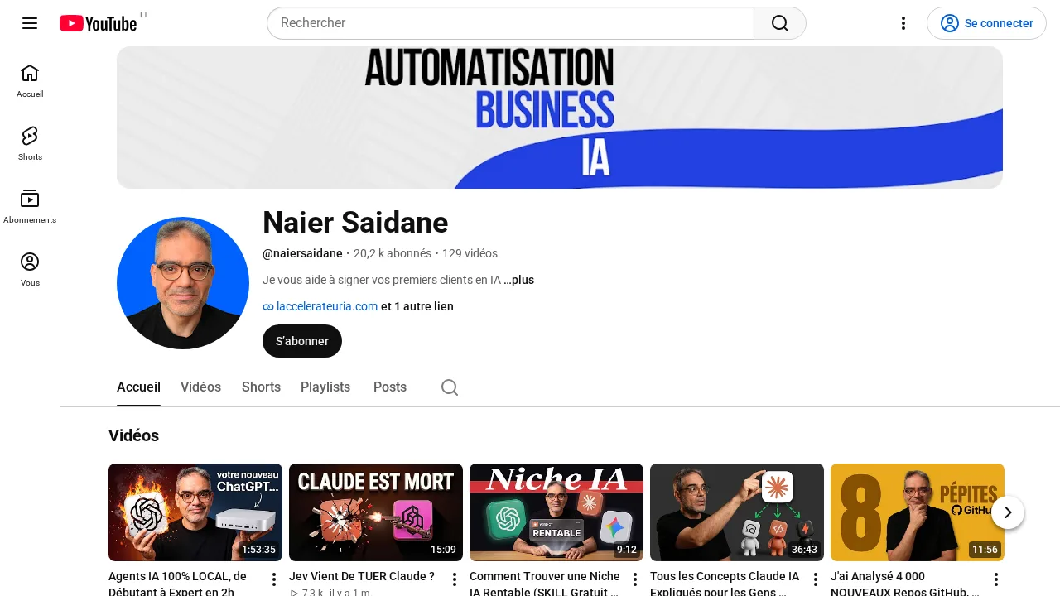Open the 36:43 Claude concepts thumbnail
The image size is (1060, 596).
point(737,512)
